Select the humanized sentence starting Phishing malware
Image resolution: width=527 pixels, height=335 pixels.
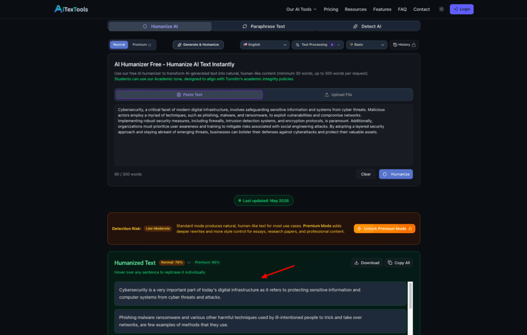pos(260,321)
